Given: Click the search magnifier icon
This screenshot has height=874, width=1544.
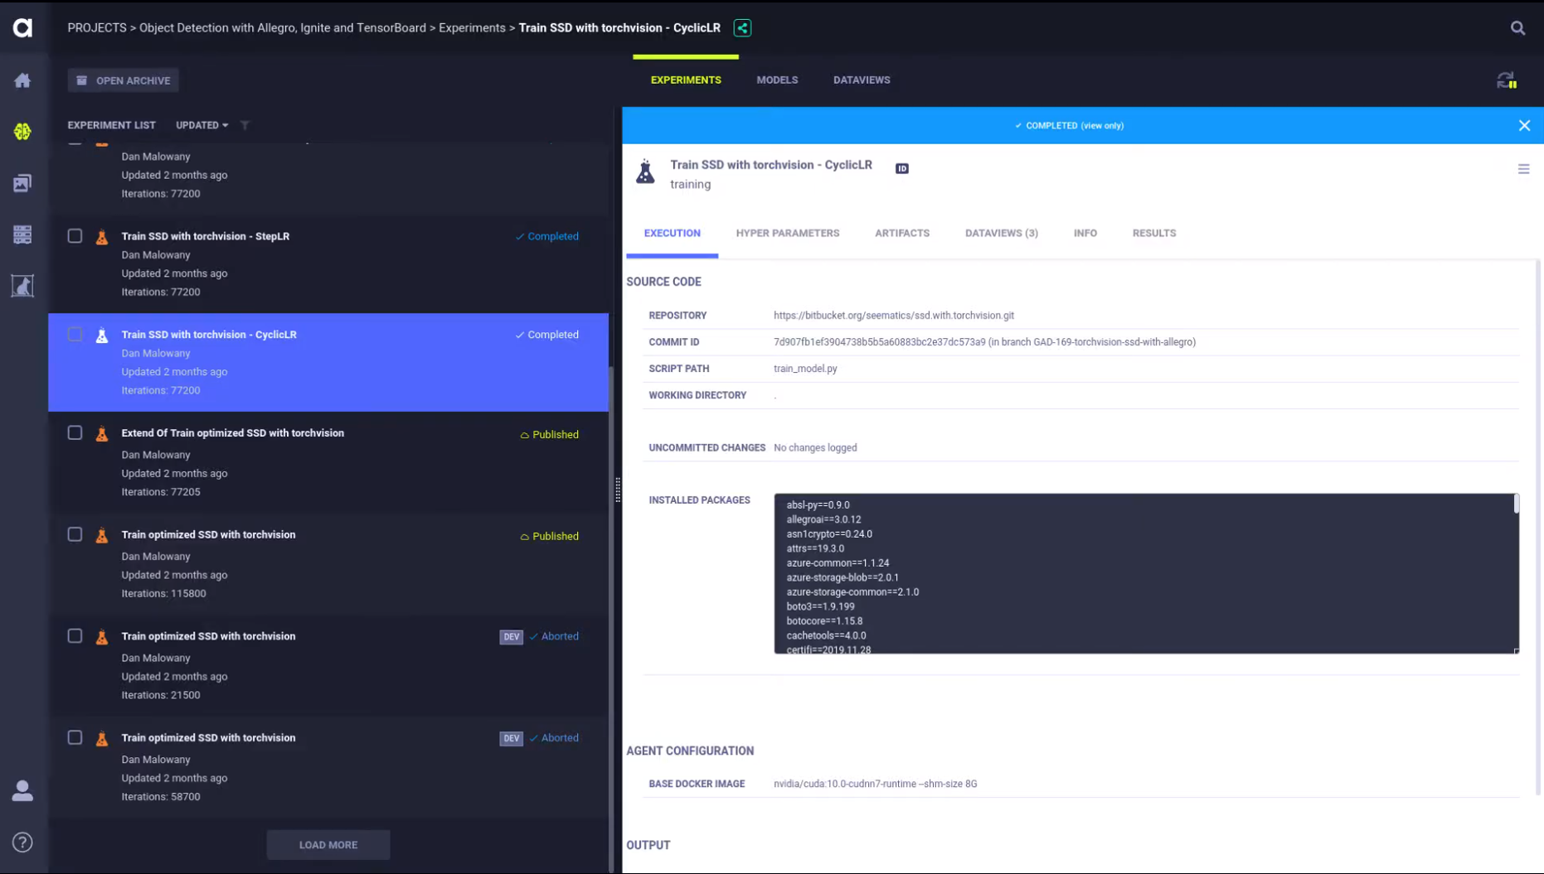Looking at the screenshot, I should 1517,28.
